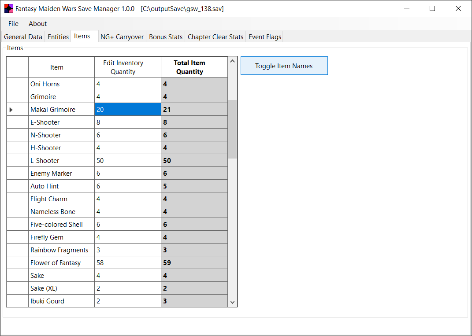Go to Chapter Clear Stats tab
Screen dimensions: 472x336
215,37
